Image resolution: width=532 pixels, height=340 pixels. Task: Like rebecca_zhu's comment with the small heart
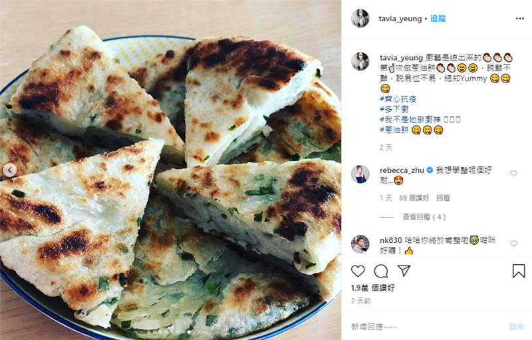click(x=513, y=174)
